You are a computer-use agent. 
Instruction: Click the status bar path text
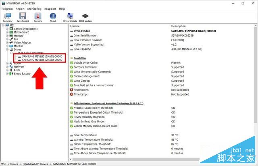click(x=48, y=164)
